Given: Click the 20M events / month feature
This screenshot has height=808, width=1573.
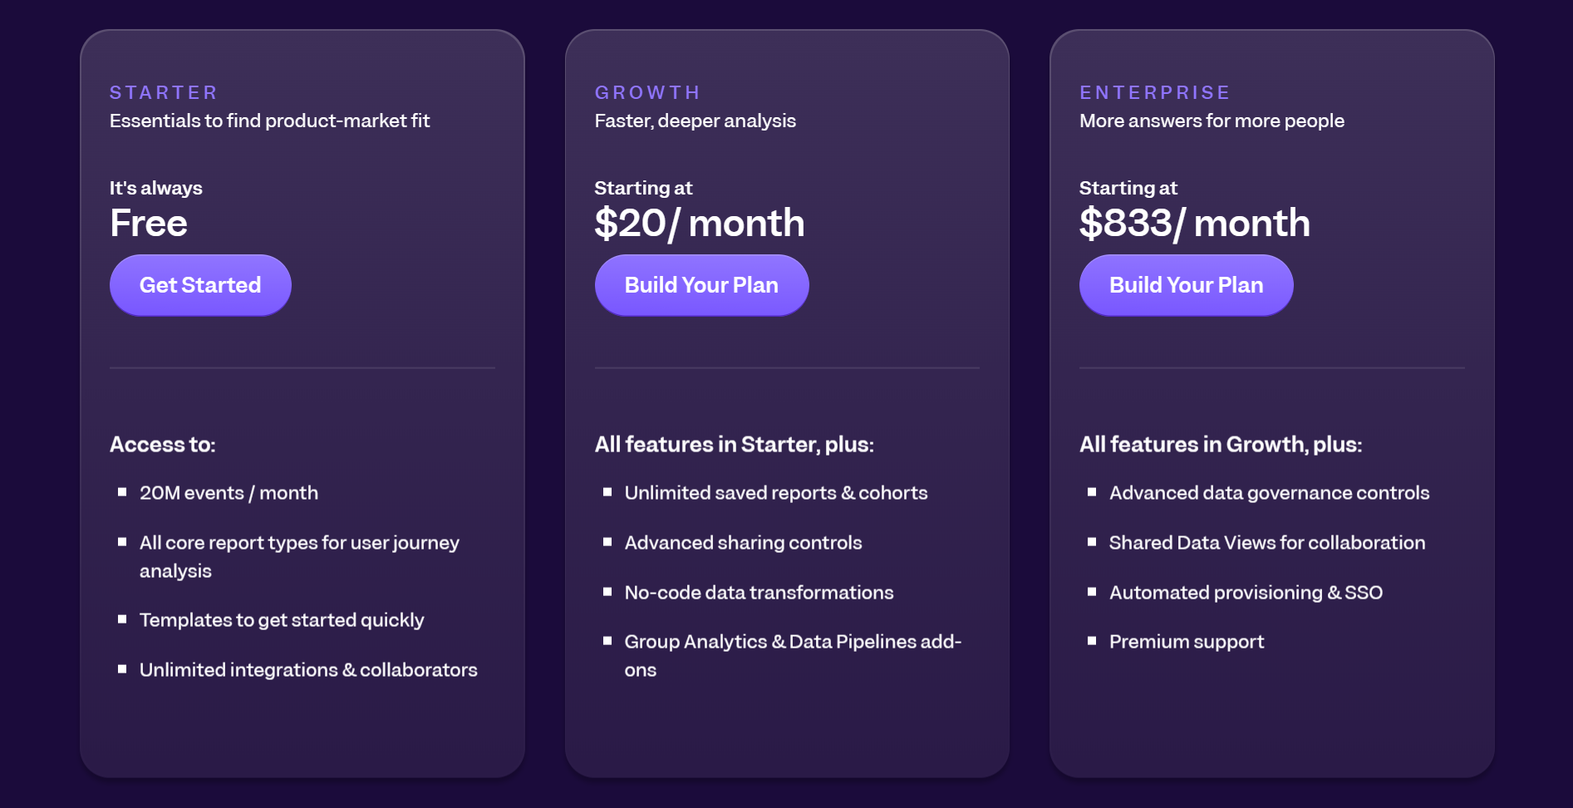Looking at the screenshot, I should (x=229, y=493).
